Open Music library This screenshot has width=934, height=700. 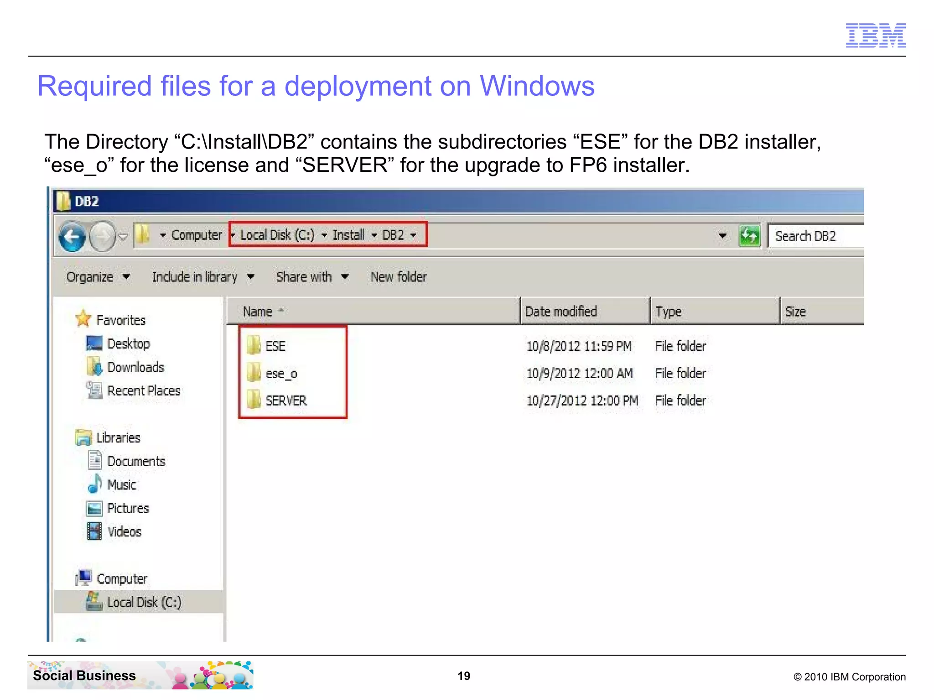[122, 485]
